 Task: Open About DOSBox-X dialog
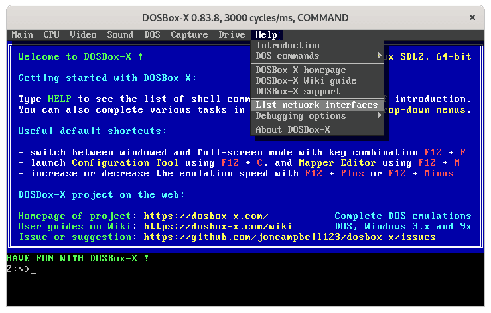317,129
